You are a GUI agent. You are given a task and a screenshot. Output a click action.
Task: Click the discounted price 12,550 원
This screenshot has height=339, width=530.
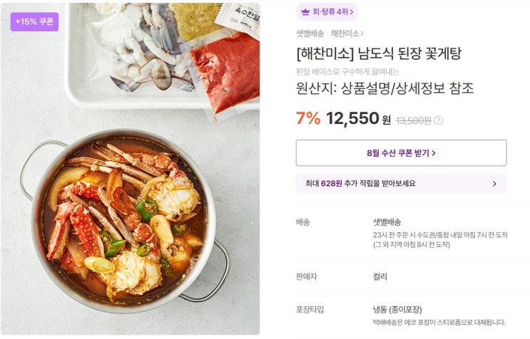tap(358, 118)
